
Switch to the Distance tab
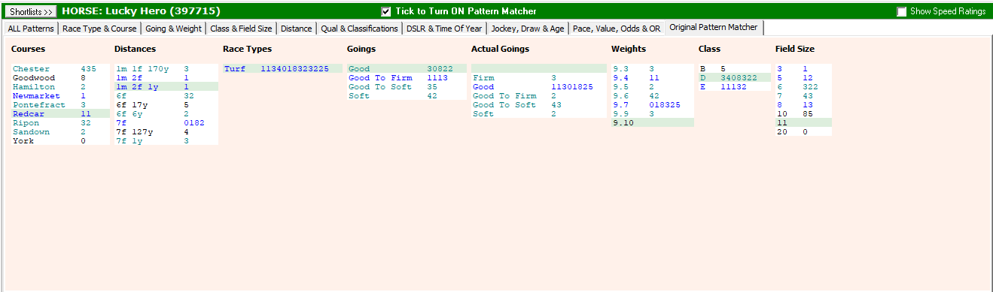tap(297, 29)
